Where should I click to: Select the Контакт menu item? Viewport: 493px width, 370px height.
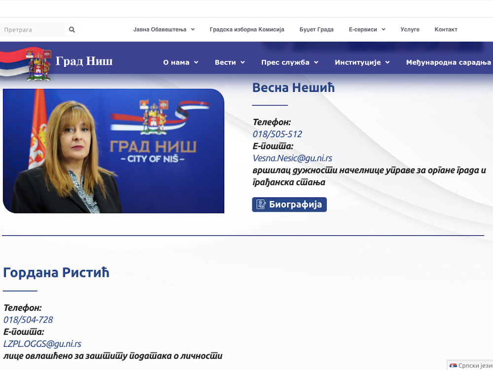click(446, 29)
